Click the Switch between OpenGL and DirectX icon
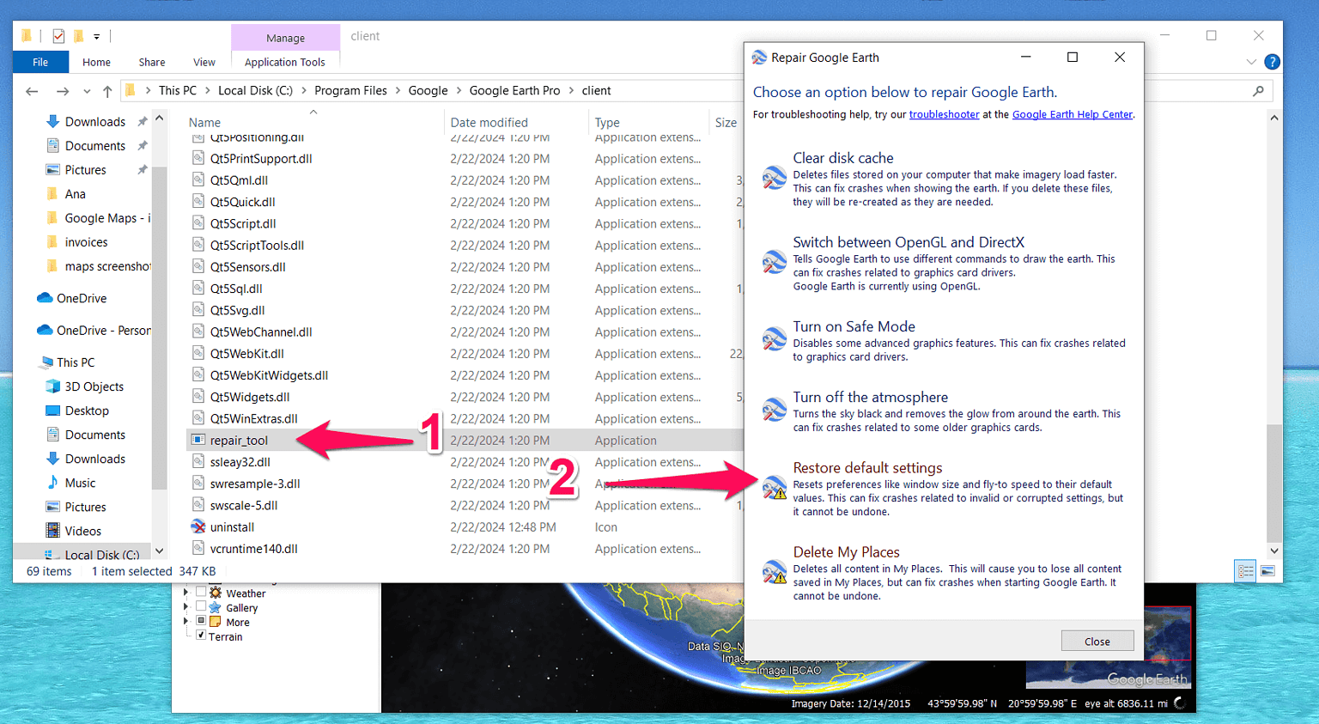The image size is (1319, 724). coord(774,262)
